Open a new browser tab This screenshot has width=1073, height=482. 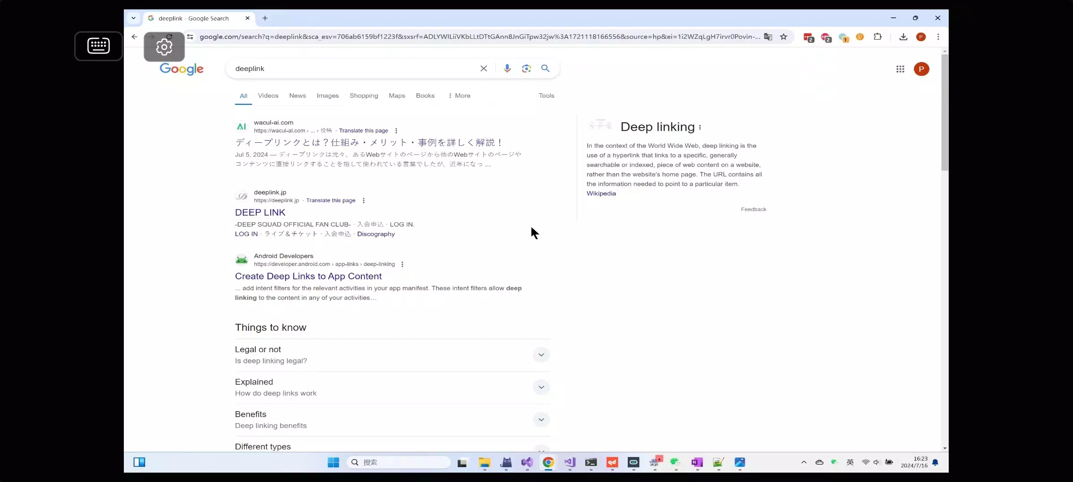click(265, 18)
